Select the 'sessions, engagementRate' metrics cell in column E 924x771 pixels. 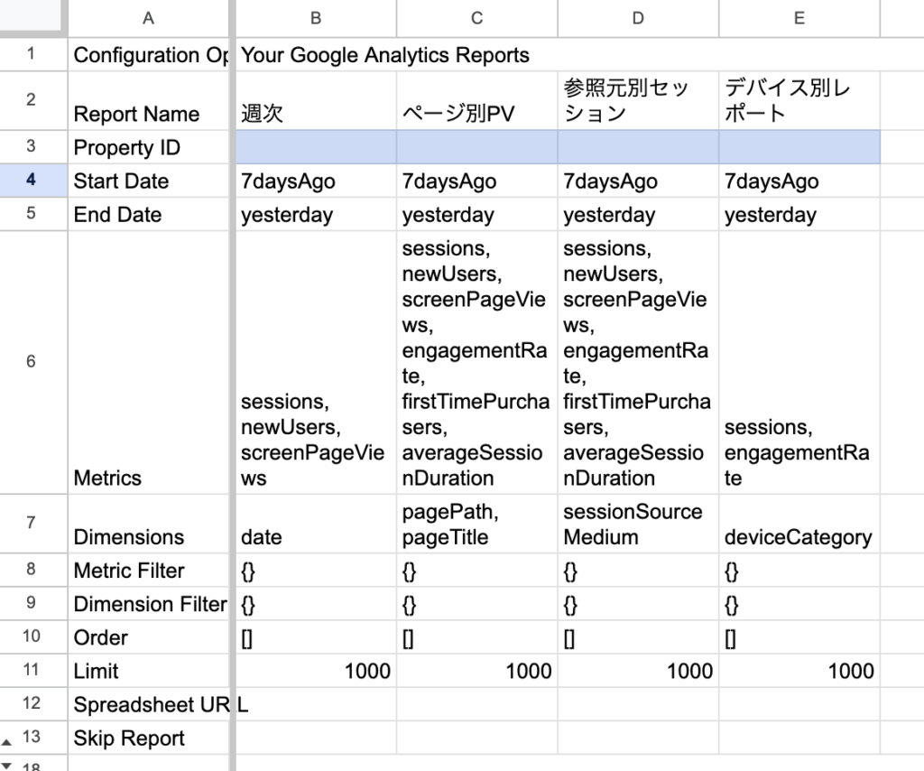799,362
